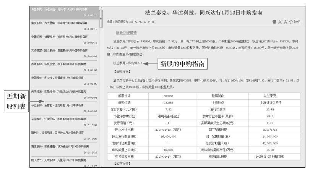This screenshot has width=310, height=170.
Task: Open the 法兰泰克申购指南>>> link
Action: click(128, 63)
